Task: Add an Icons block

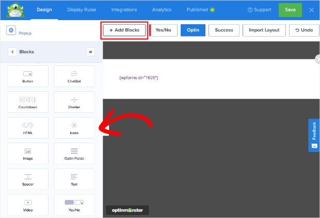Action: pyautogui.click(x=74, y=128)
